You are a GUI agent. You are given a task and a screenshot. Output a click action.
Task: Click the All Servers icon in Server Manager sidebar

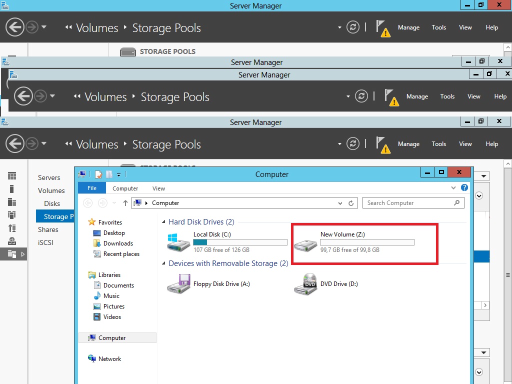click(x=12, y=202)
